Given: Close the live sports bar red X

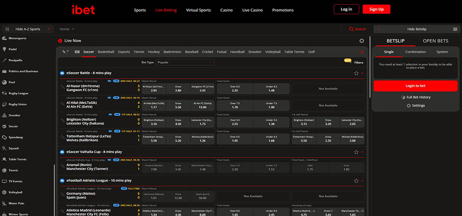Looking at the screenshot, I should (362, 52).
